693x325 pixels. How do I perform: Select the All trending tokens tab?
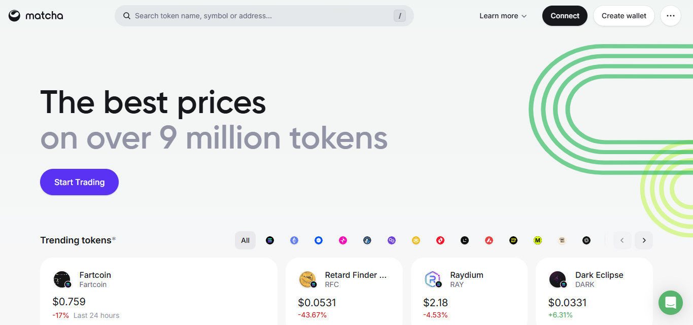point(245,240)
